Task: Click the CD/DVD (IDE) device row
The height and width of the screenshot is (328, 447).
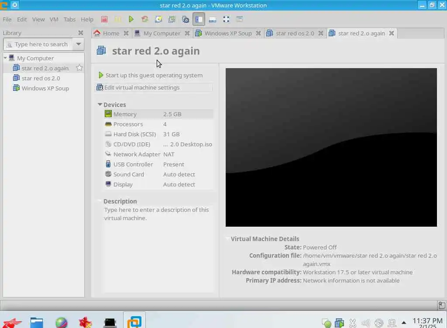Action: click(158, 144)
